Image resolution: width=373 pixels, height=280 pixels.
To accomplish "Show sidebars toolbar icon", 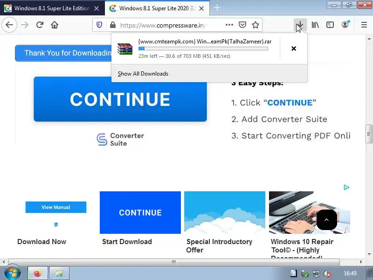I will pos(330,25).
